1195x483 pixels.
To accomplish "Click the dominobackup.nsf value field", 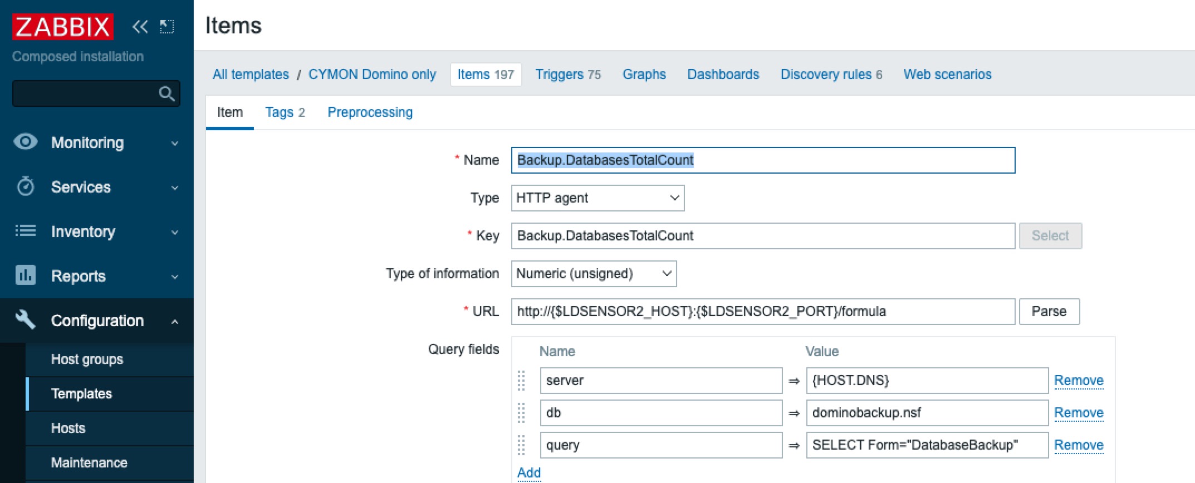I will [x=927, y=413].
